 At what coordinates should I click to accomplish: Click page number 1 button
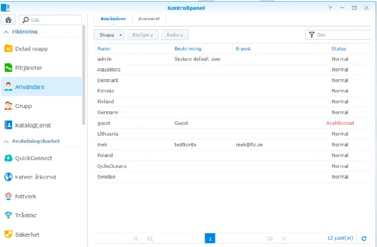pos(210,238)
